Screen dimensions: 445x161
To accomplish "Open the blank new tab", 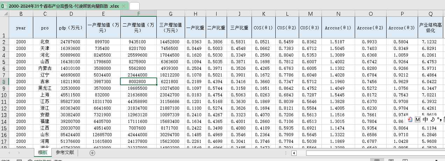I will point(134,6).
